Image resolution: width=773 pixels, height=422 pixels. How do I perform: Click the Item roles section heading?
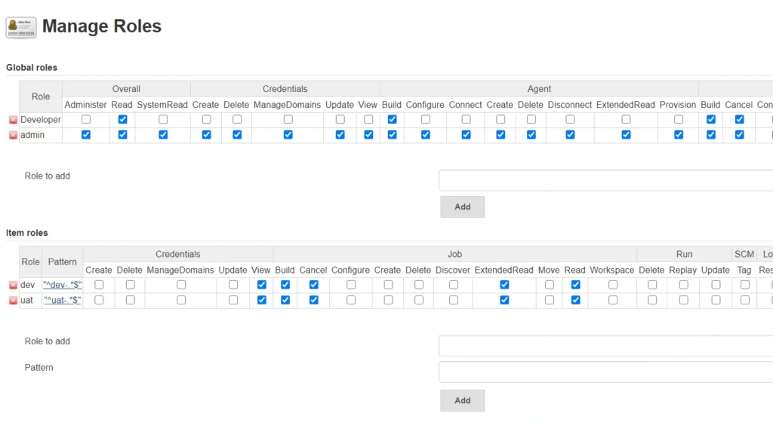click(x=27, y=233)
